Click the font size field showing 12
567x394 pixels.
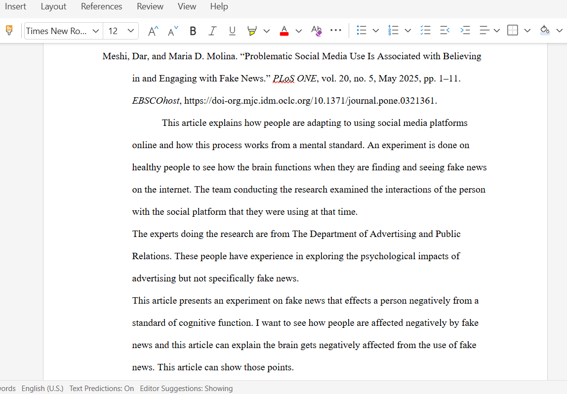pyautogui.click(x=113, y=31)
